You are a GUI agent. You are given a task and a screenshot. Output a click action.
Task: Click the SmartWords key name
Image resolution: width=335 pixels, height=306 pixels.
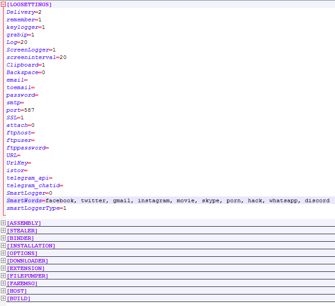pyautogui.click(x=24, y=200)
